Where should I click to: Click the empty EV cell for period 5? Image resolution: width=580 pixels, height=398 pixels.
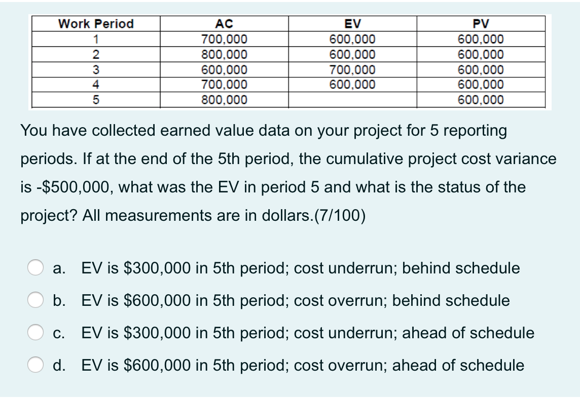pos(353,99)
